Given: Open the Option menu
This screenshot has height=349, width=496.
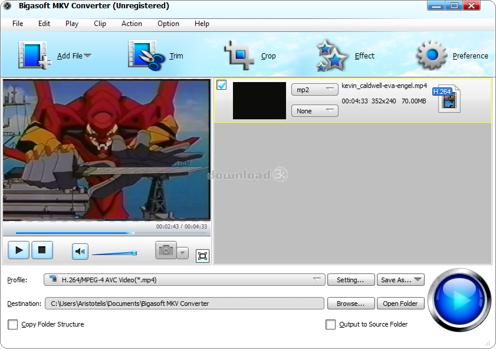Looking at the screenshot, I should pyautogui.click(x=168, y=24).
